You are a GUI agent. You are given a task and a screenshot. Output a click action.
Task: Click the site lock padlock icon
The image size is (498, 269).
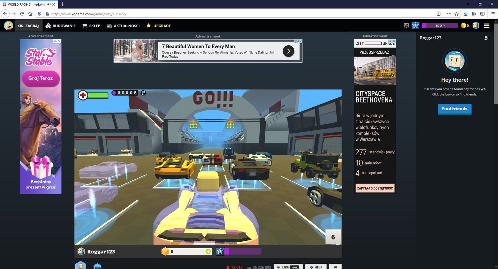click(47, 14)
